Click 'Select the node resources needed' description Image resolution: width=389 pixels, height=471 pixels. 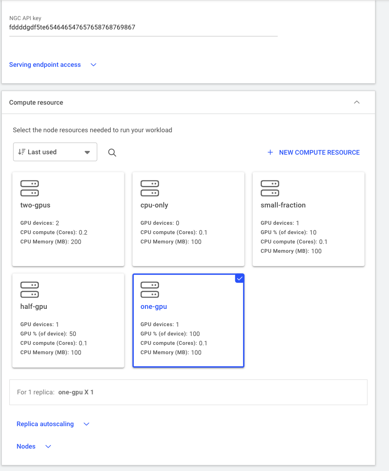click(x=92, y=130)
